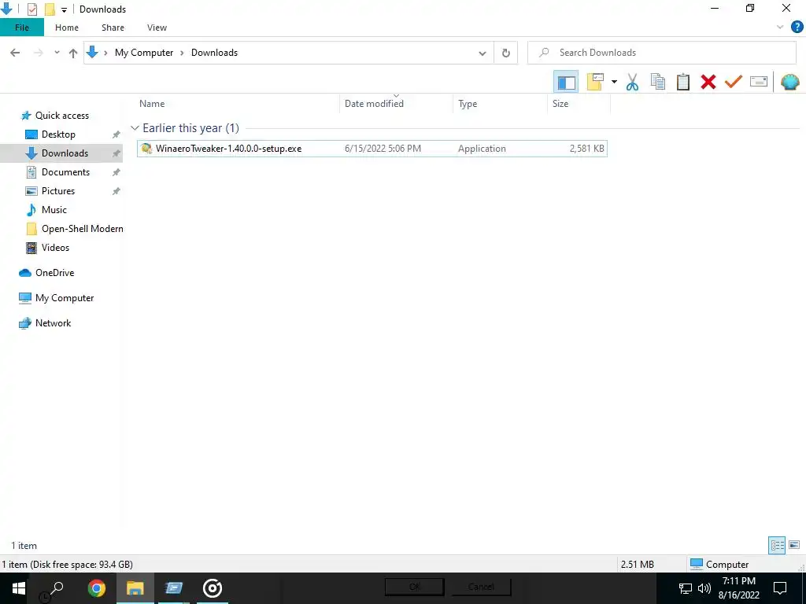Select My Computer in navigation pane
This screenshot has height=604, width=806.
pos(65,298)
